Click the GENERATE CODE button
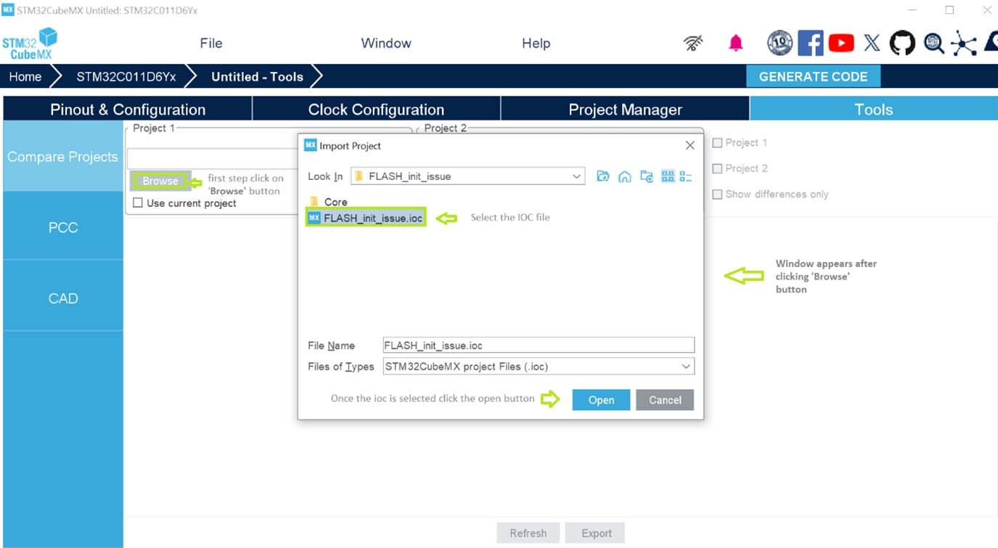 pyautogui.click(x=813, y=76)
